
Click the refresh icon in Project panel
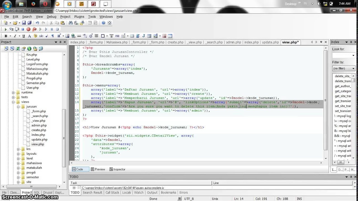point(18,49)
